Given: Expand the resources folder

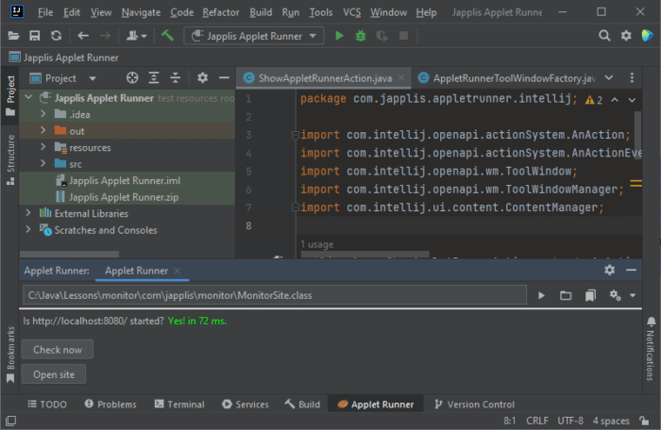Looking at the screenshot, I should tap(43, 147).
